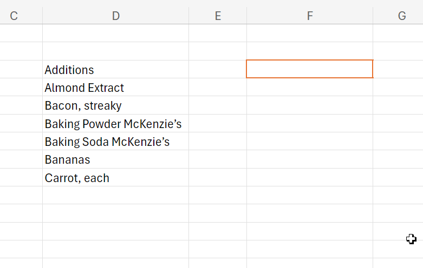
Task: Click the "Bananas" cell
Action: (115, 159)
